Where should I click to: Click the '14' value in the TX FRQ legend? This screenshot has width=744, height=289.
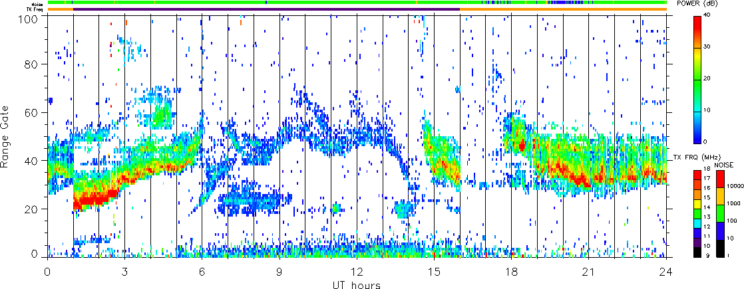click(707, 207)
